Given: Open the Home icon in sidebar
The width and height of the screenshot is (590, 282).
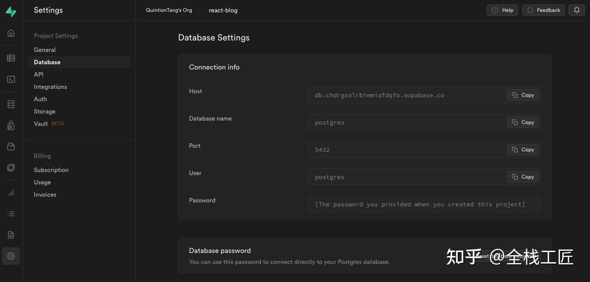Looking at the screenshot, I should coord(11,33).
